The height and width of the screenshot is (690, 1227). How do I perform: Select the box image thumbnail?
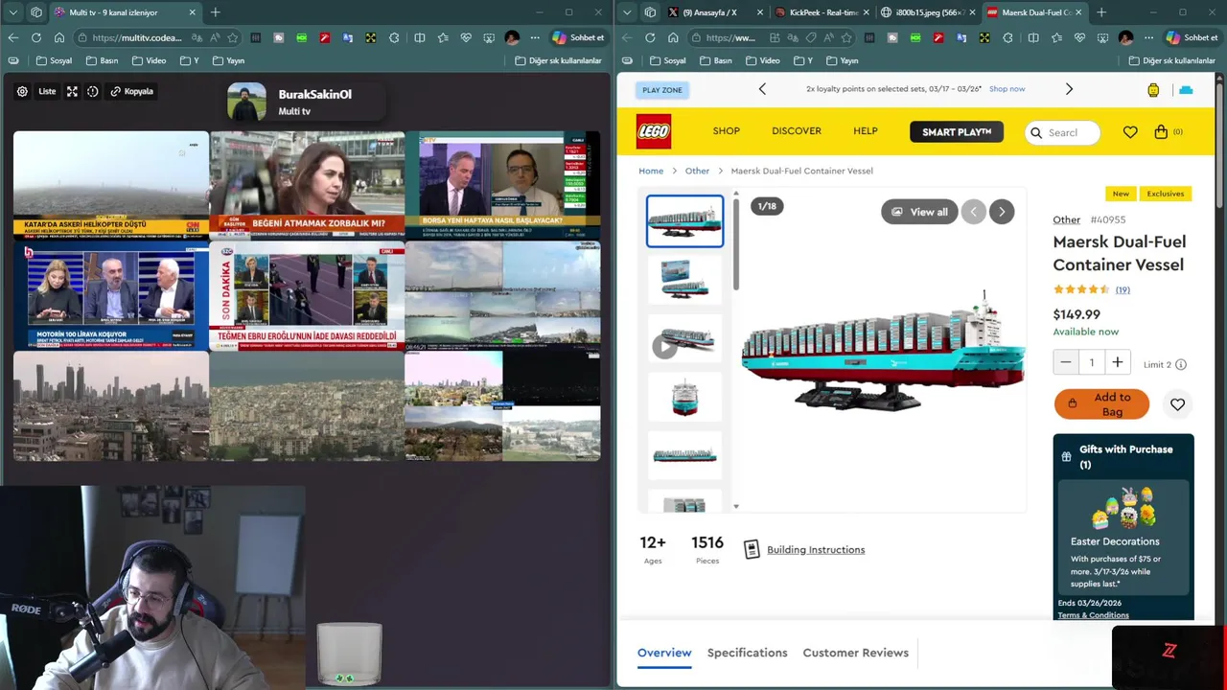coord(684,279)
